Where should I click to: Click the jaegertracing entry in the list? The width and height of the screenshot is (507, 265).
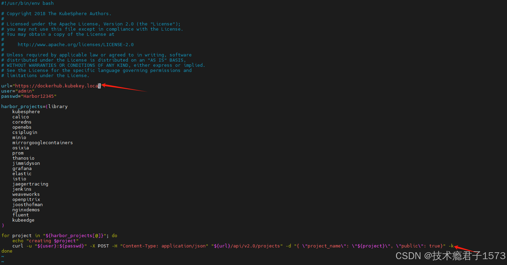click(30, 184)
